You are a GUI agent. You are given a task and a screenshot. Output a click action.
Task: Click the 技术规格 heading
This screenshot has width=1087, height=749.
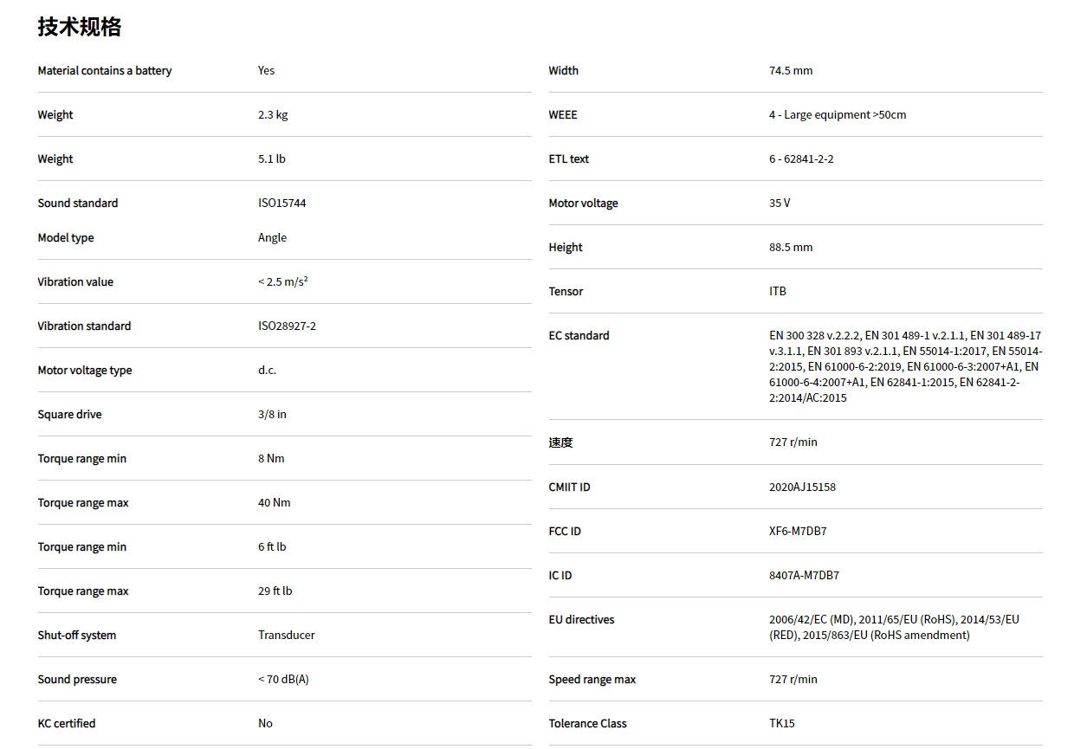[79, 27]
